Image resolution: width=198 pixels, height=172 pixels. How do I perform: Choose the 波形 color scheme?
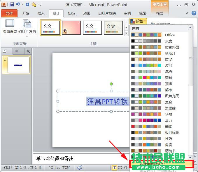point(159,65)
